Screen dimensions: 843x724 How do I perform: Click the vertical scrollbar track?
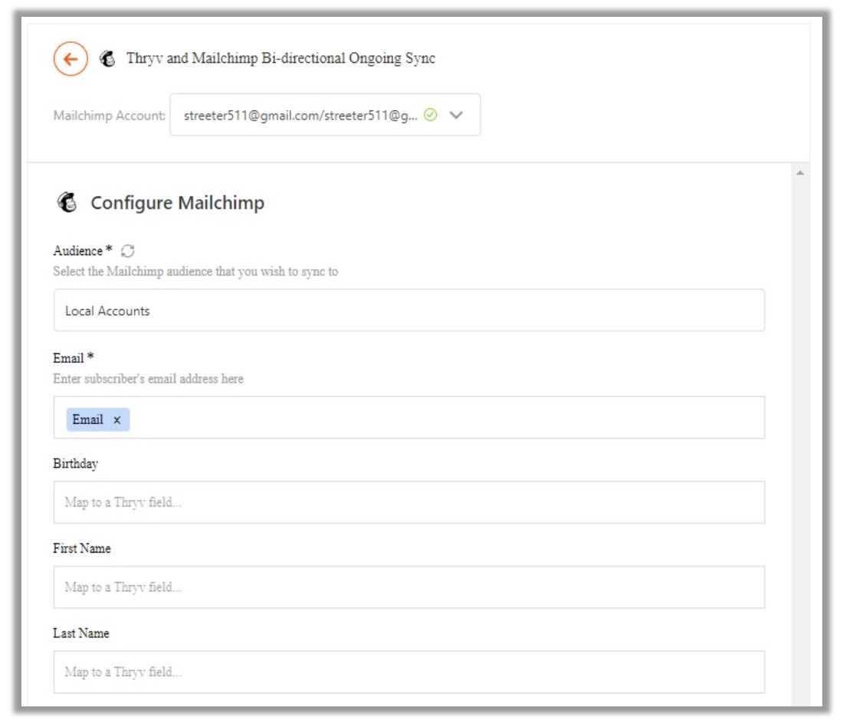[x=800, y=444]
